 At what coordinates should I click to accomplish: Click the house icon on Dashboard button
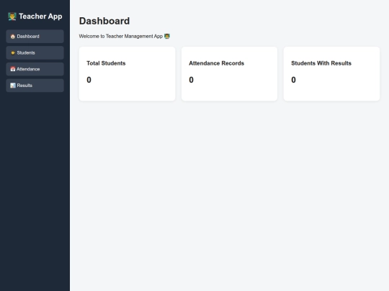click(13, 37)
